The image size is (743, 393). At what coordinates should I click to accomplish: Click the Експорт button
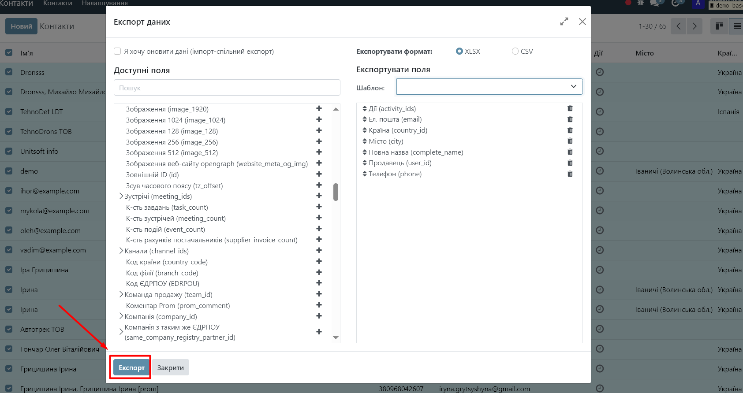coord(131,368)
